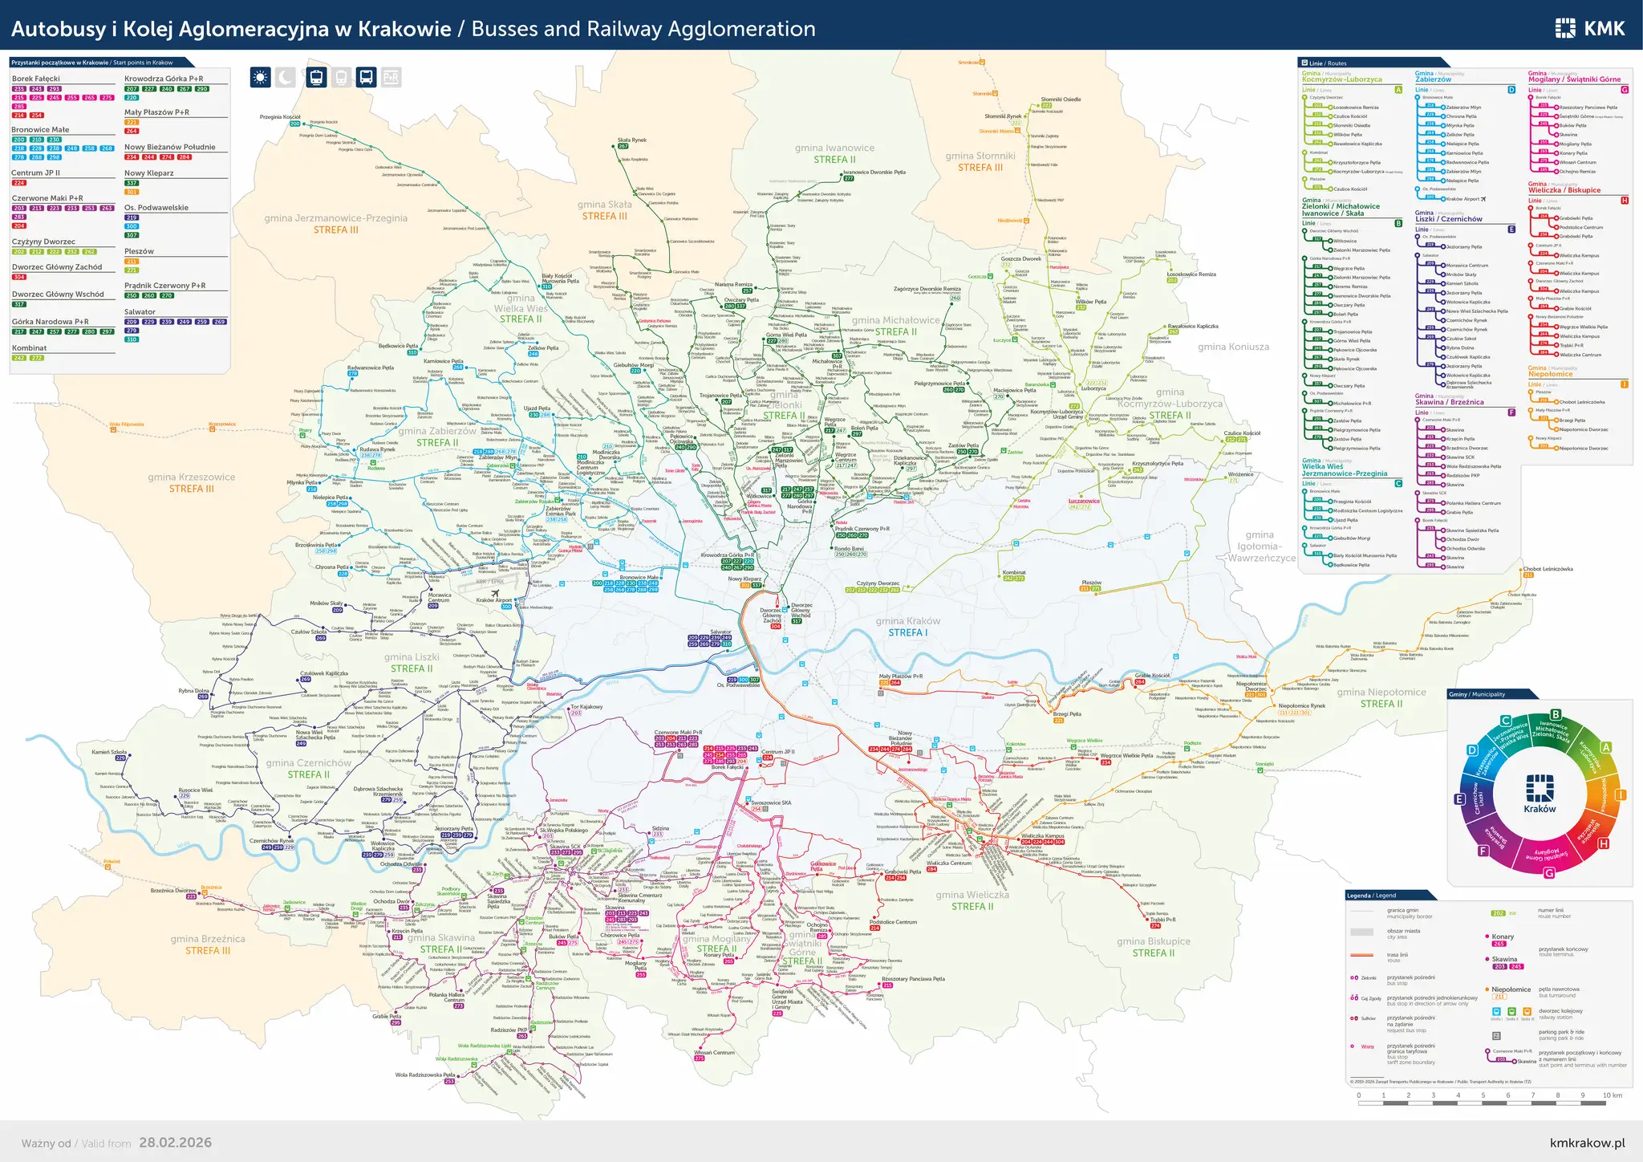The width and height of the screenshot is (1643, 1162).
Task: Enable the greyed train layer toggle
Action: tap(340, 78)
